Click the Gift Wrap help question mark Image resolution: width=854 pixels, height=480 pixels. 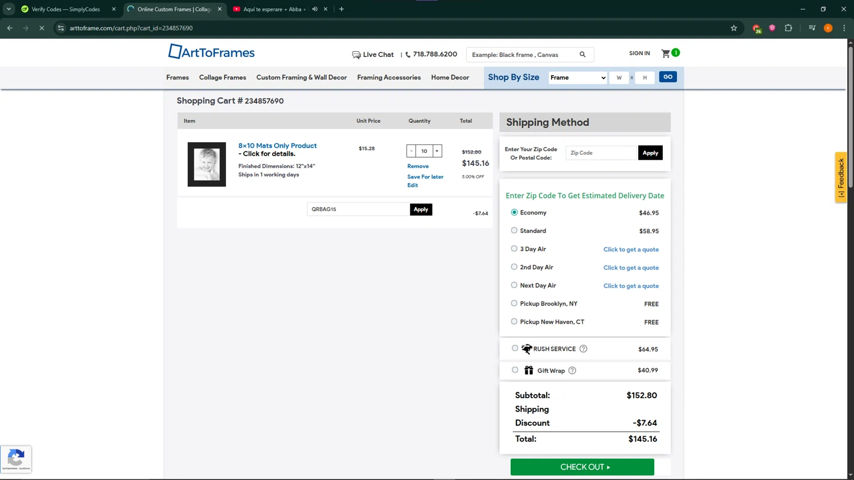[572, 371]
